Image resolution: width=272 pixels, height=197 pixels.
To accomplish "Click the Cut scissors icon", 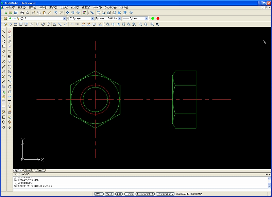I will tap(34, 13).
